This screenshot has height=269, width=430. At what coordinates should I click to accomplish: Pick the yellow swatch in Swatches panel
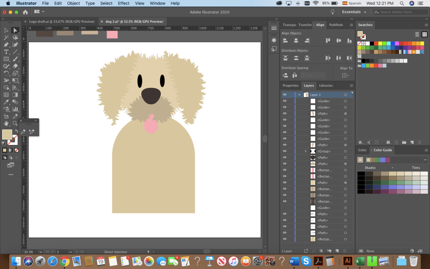[x=380, y=43]
